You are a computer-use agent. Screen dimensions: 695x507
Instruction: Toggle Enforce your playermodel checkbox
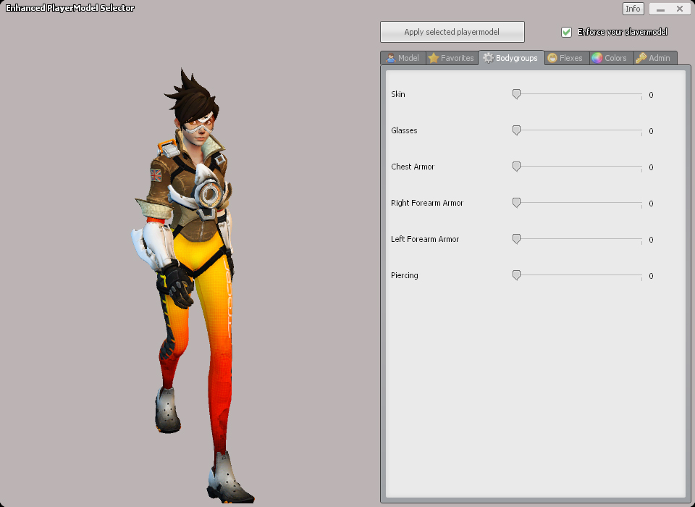coord(567,32)
